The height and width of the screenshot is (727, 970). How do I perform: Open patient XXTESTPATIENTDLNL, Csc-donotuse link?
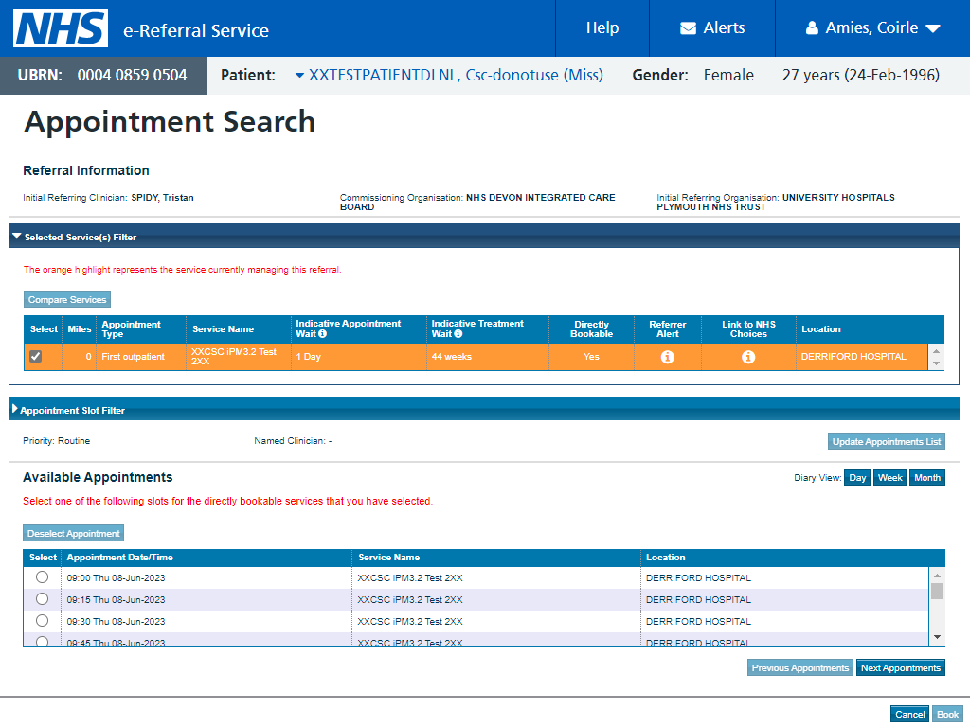click(x=456, y=76)
